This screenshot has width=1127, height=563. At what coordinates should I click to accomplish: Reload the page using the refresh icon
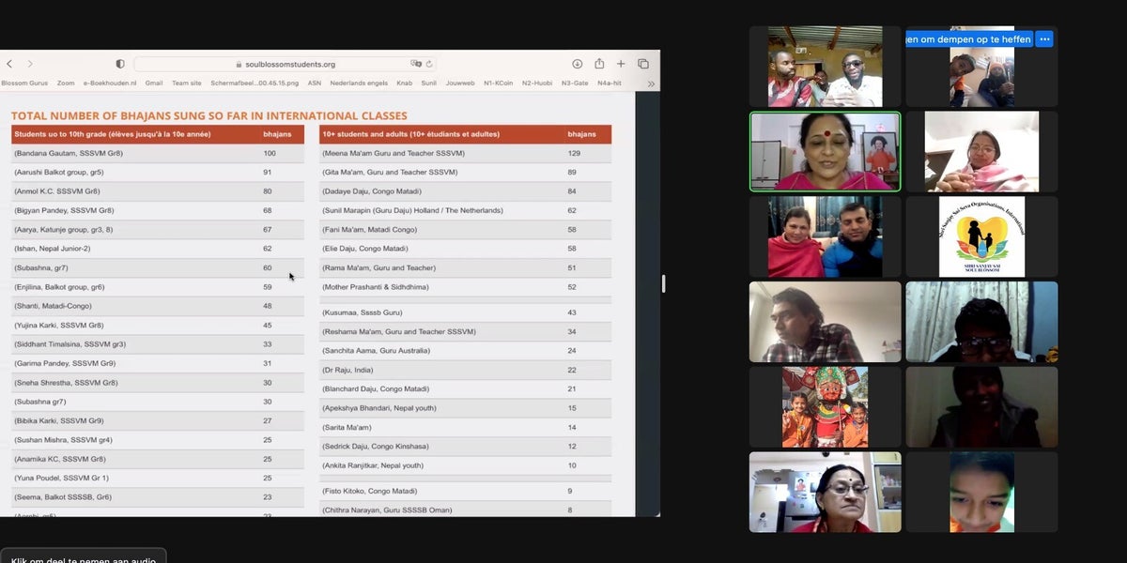coord(429,64)
